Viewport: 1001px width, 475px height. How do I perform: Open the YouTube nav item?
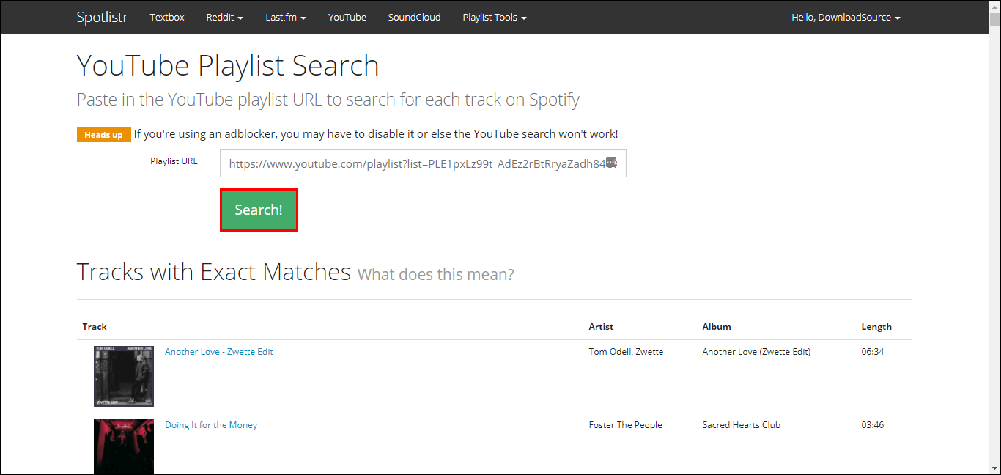pyautogui.click(x=347, y=17)
